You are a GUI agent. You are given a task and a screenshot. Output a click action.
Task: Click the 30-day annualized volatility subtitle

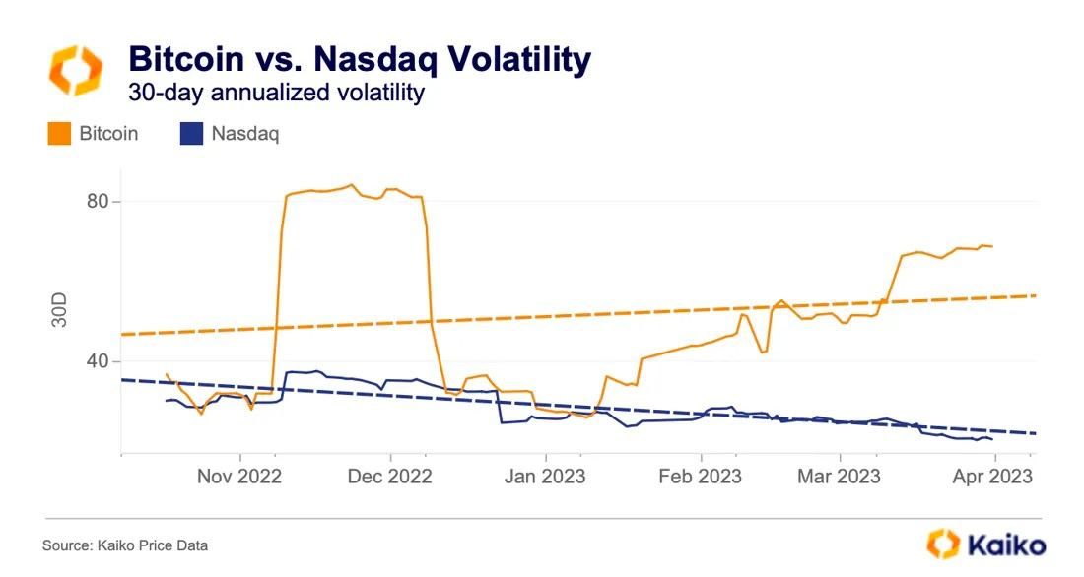coord(277,93)
